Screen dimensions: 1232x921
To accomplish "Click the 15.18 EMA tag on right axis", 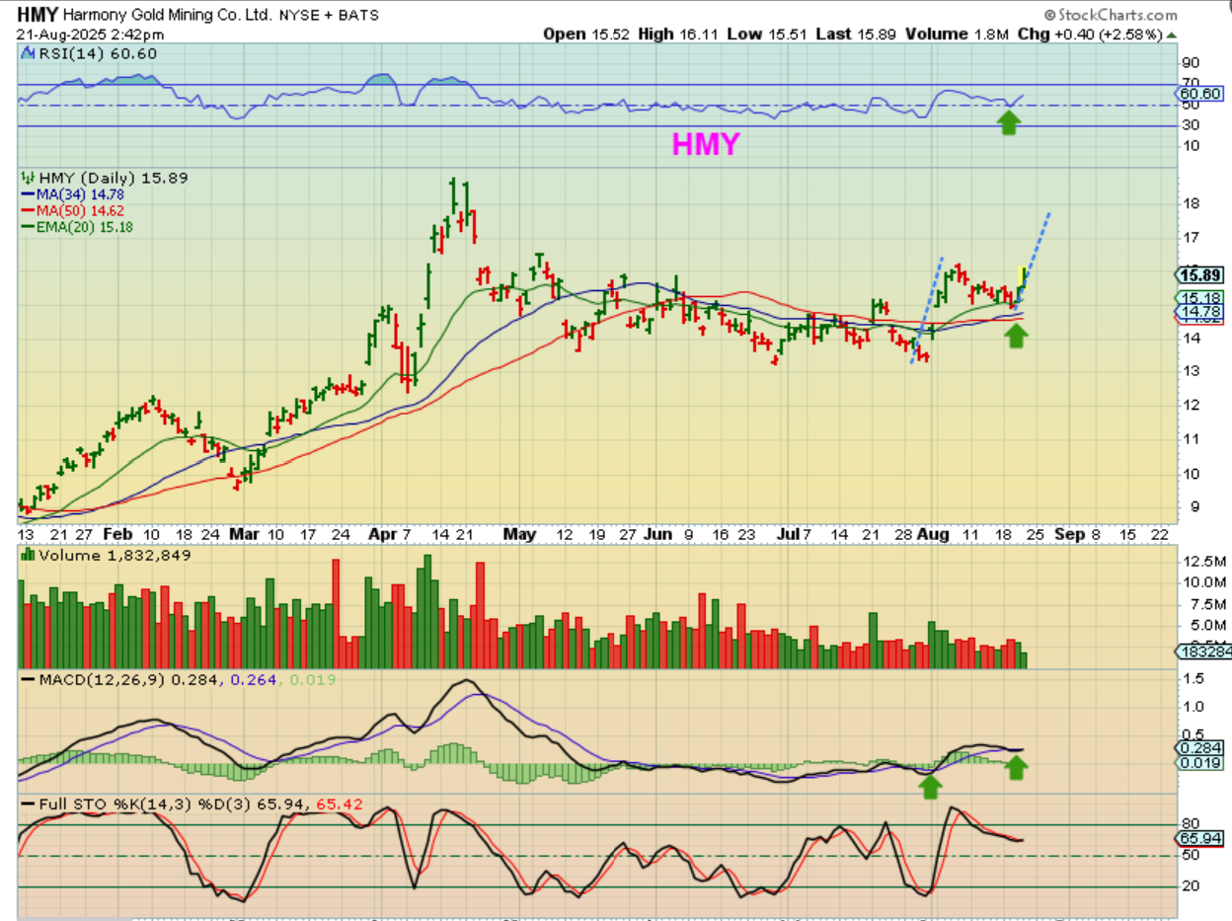I will click(1200, 297).
